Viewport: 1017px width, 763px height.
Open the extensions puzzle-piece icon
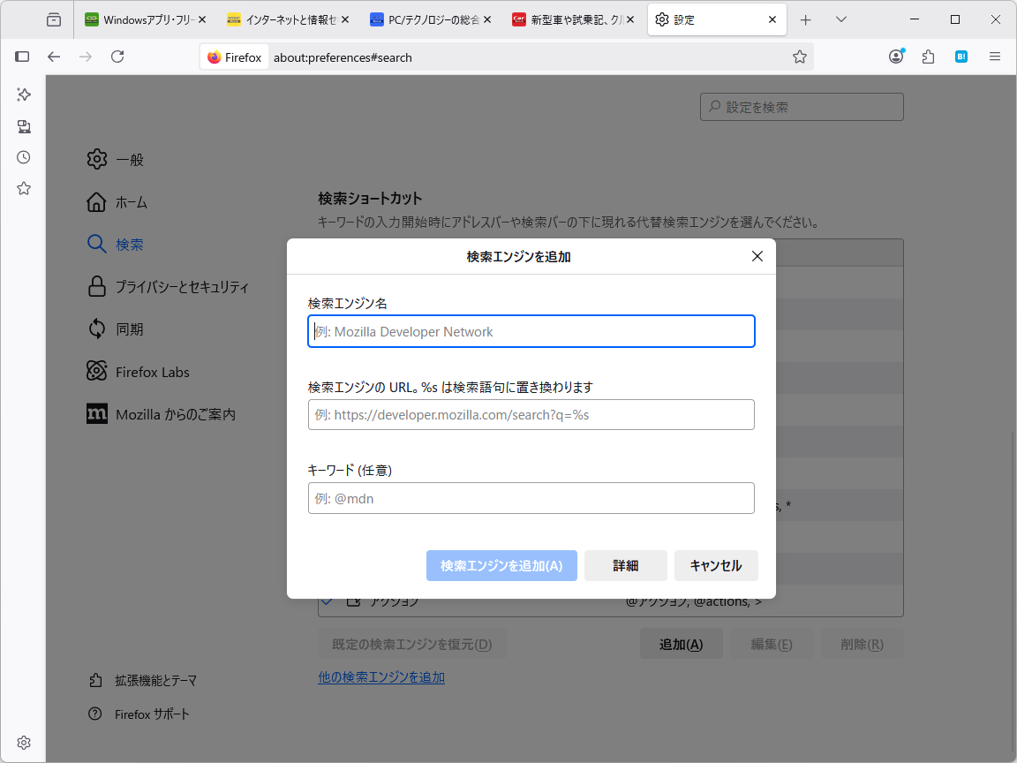[928, 56]
